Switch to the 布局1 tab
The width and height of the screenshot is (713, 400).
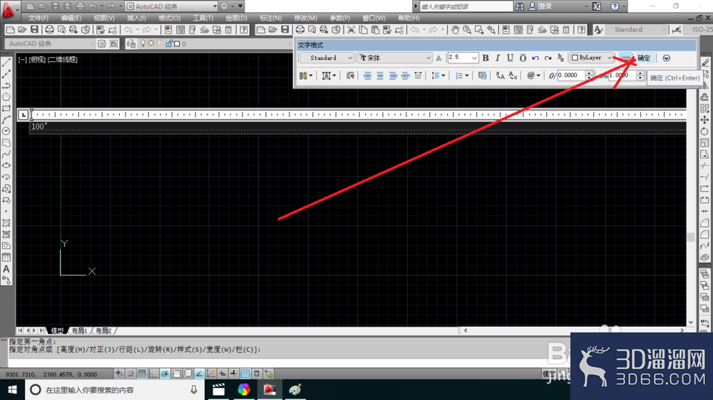coord(79,330)
